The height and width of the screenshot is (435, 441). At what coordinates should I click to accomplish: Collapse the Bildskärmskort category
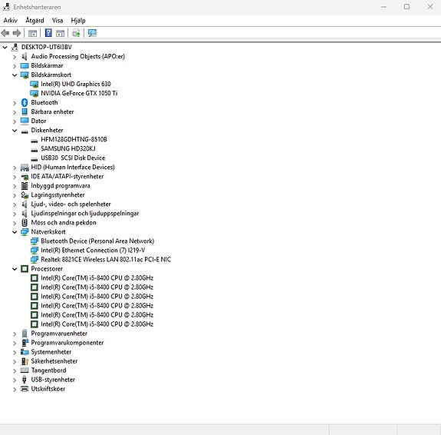tap(15, 75)
